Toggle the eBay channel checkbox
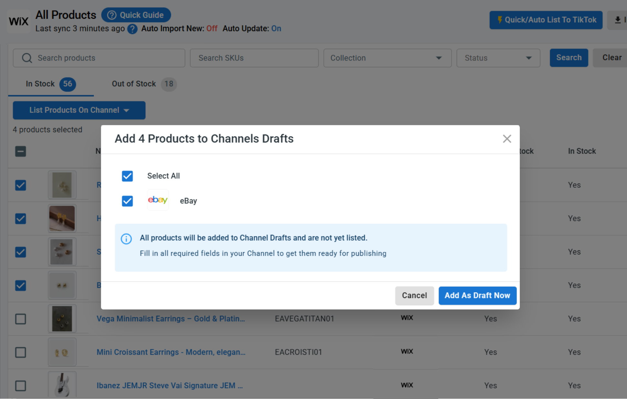The width and height of the screenshot is (627, 399). tap(127, 201)
